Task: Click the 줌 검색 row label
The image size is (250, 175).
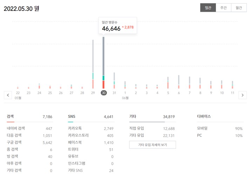Action: 12,149
